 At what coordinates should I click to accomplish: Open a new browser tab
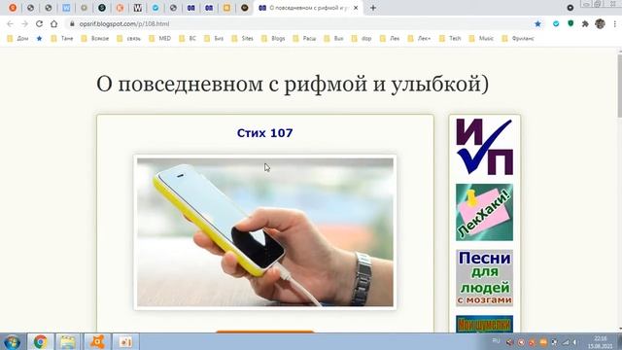tap(373, 8)
